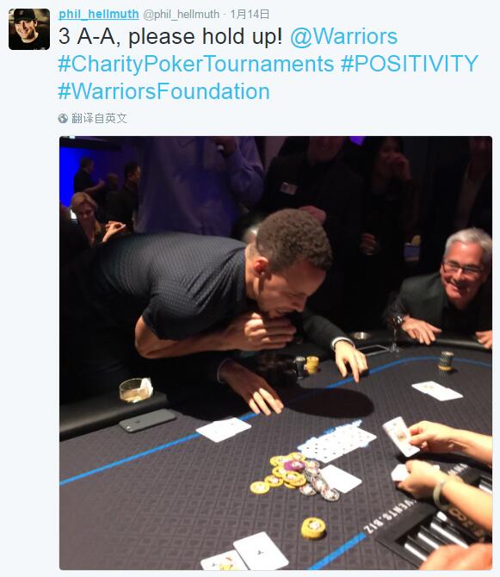Click the tweet text '3 A-A, please hold up!'

[170, 36]
